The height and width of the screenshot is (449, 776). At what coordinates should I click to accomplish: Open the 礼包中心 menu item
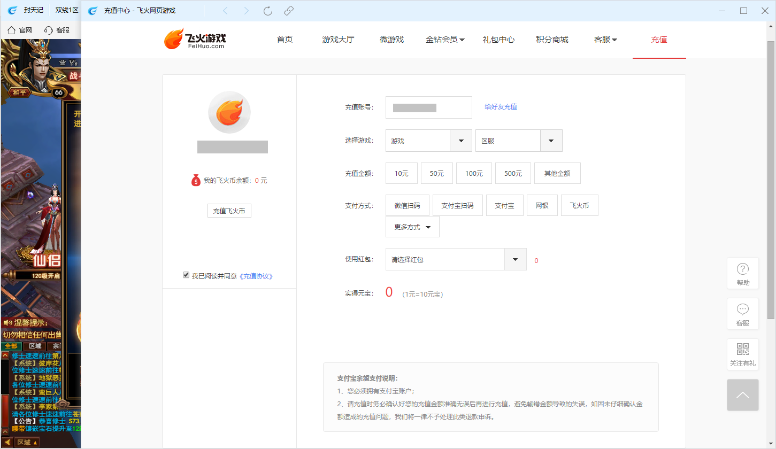tap(498, 40)
